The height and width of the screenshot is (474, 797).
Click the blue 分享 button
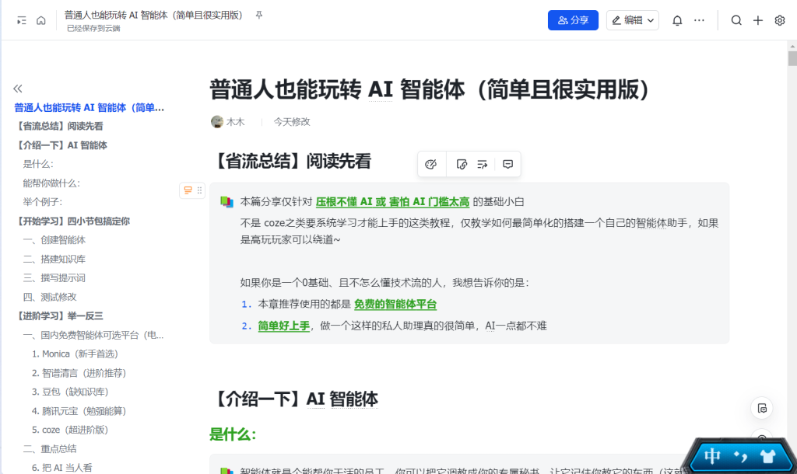pyautogui.click(x=573, y=20)
